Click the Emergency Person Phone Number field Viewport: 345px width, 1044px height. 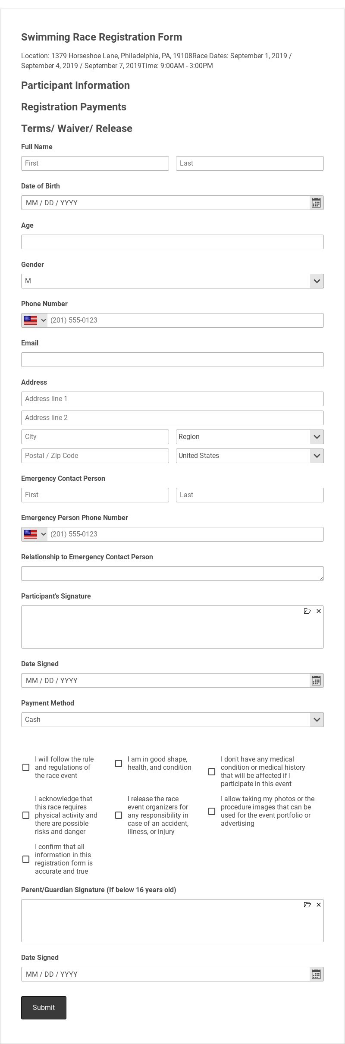pyautogui.click(x=185, y=534)
